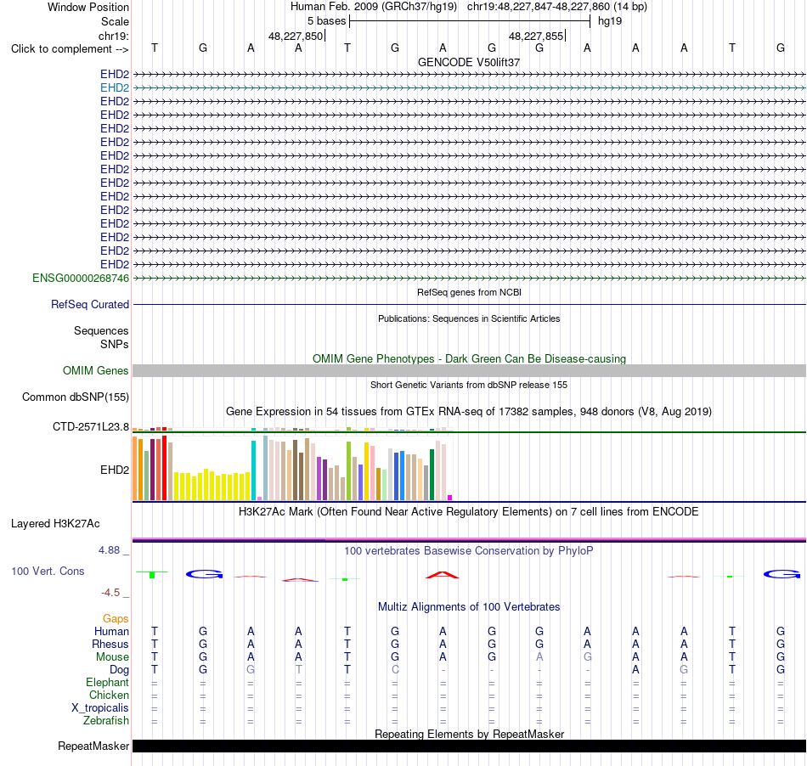The image size is (807, 766).
Task: Click the Gaps label in Multiz alignment
Action: (116, 618)
